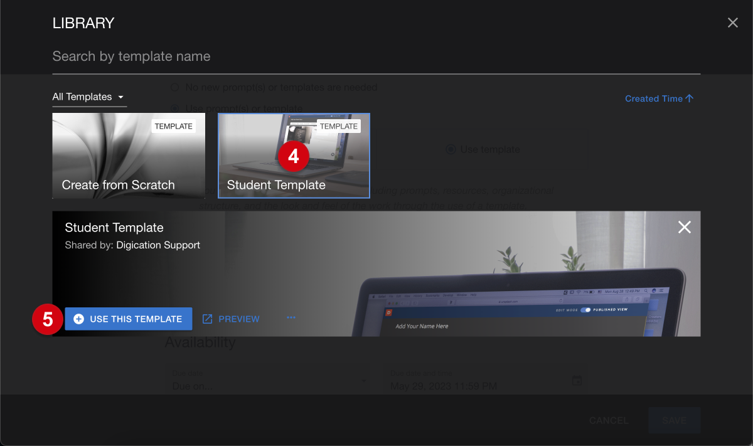753x446 pixels.
Task: Select dimmed 'Use template' radio button
Action: (x=451, y=150)
